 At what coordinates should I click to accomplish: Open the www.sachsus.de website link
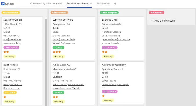click(x=110, y=43)
